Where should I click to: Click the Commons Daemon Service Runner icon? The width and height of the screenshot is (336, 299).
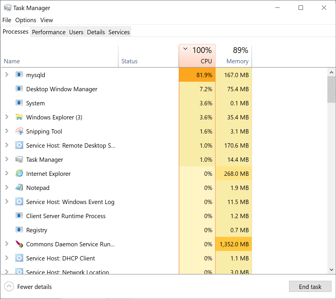19,244
